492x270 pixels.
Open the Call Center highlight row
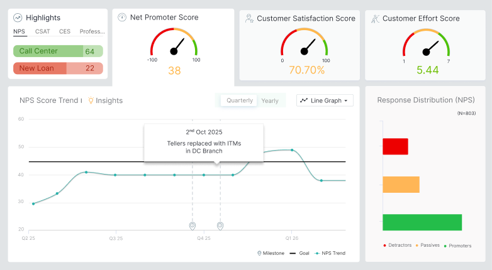[x=57, y=51]
